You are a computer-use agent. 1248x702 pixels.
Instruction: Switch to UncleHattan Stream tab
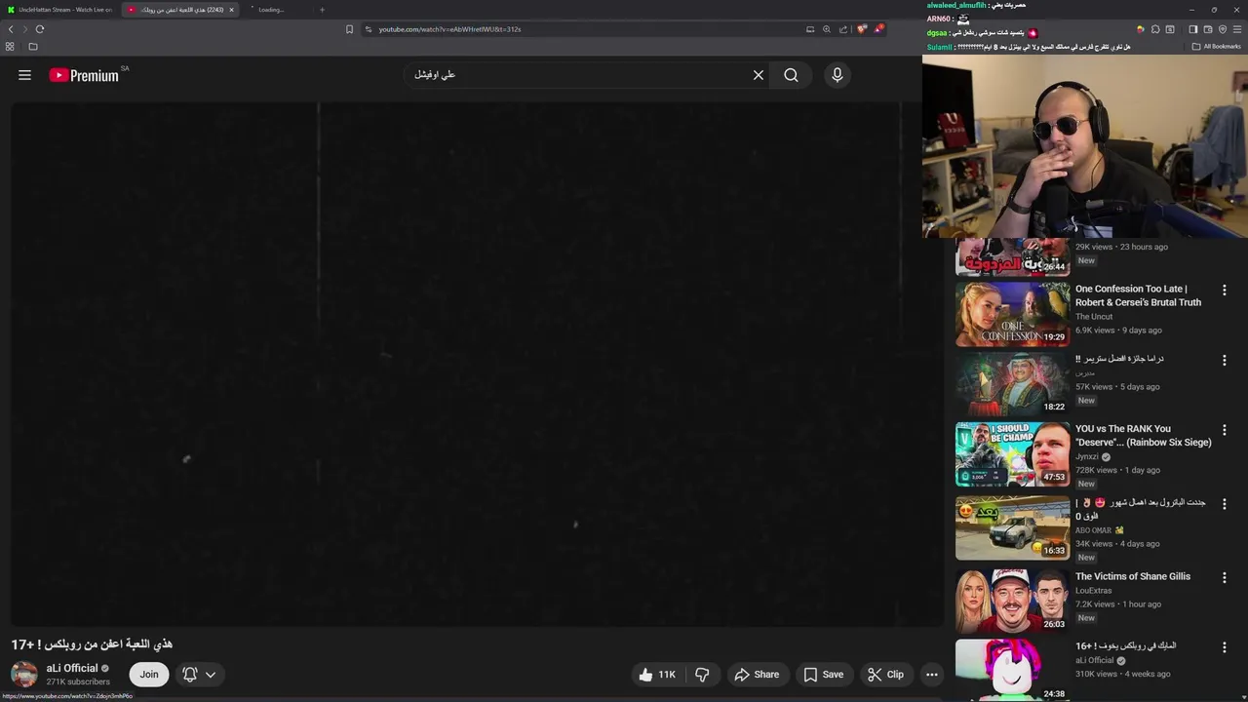point(60,10)
